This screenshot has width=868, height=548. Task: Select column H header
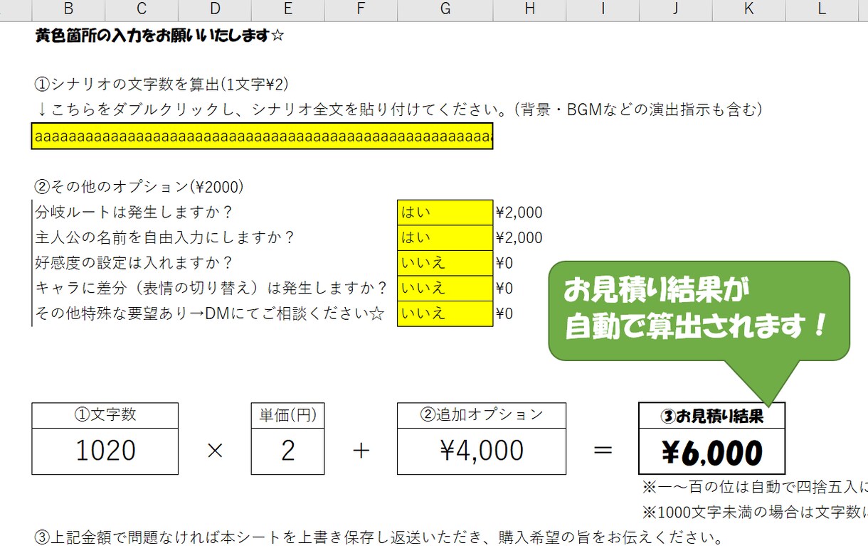pyautogui.click(x=530, y=9)
